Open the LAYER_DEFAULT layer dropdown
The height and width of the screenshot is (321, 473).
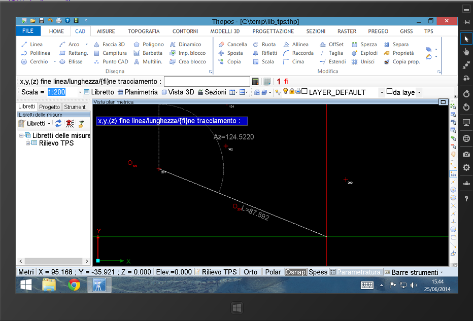point(382,92)
